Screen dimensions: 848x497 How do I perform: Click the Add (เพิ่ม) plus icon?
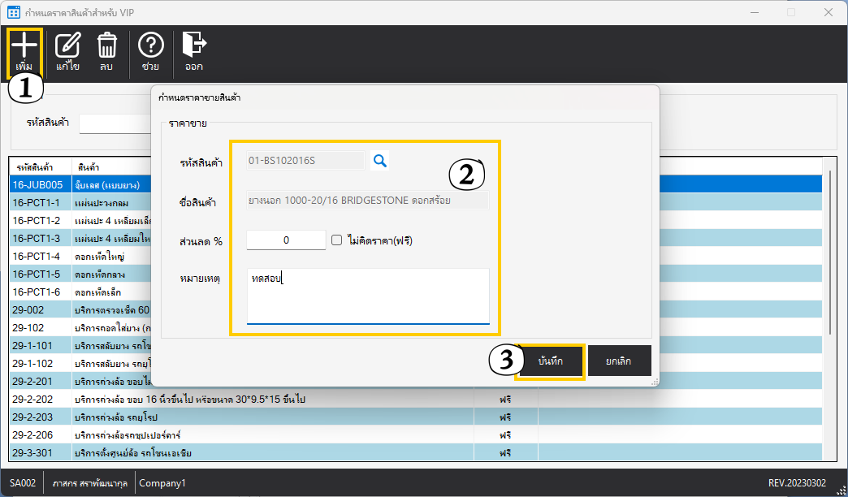pos(24,45)
